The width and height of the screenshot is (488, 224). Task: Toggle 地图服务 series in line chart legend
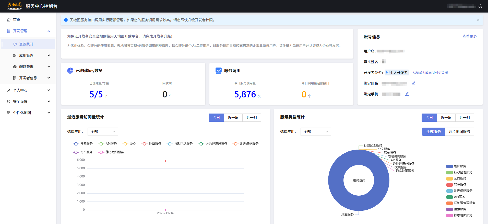pos(151,144)
